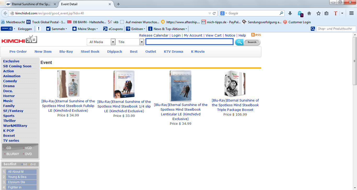Click the magnifier in the Google search box
This screenshot has width=357, height=190.
click(281, 13)
